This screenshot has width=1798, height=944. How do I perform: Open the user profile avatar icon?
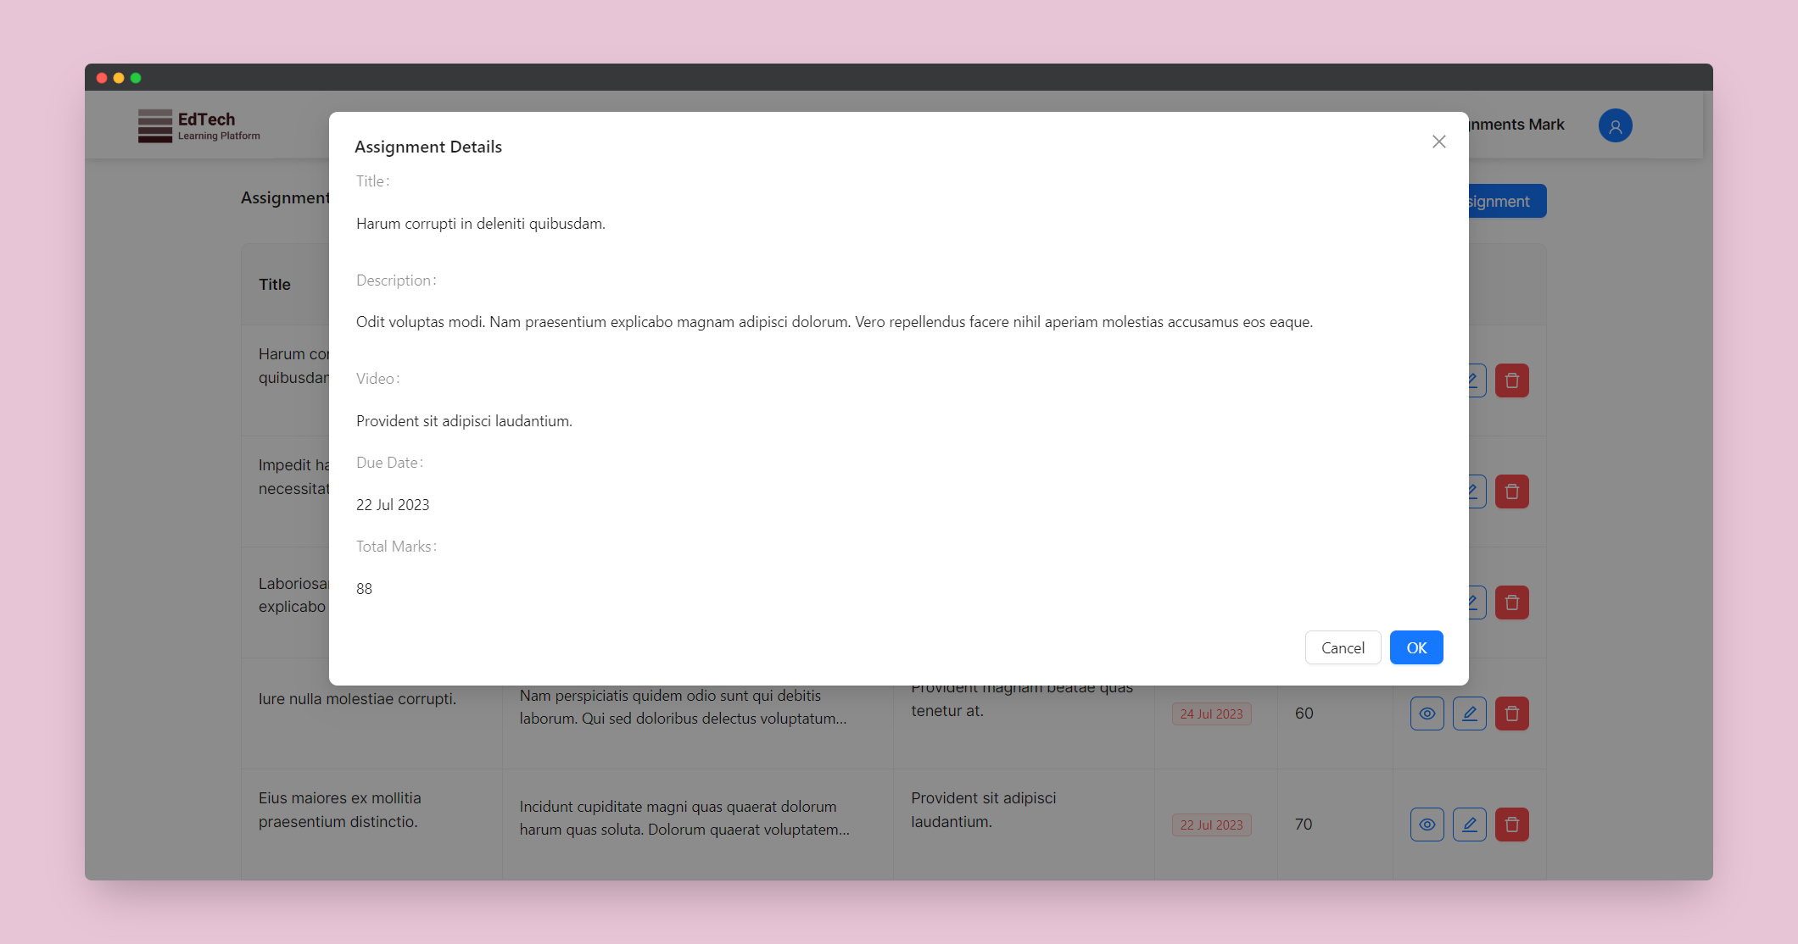[x=1615, y=125]
